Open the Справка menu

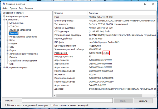(29, 8)
